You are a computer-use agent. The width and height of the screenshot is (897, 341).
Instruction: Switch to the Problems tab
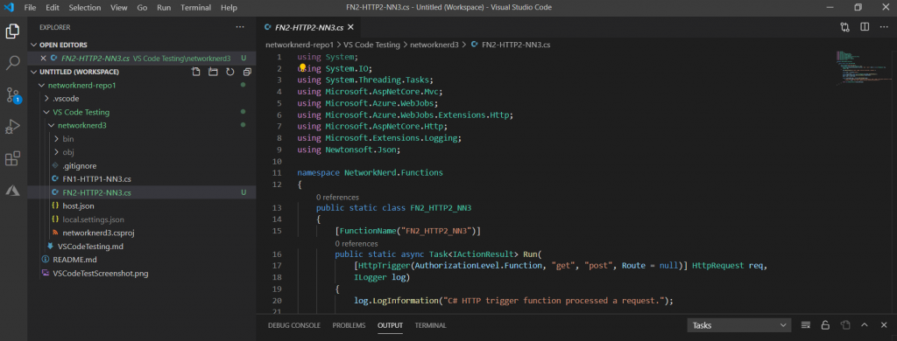click(349, 325)
